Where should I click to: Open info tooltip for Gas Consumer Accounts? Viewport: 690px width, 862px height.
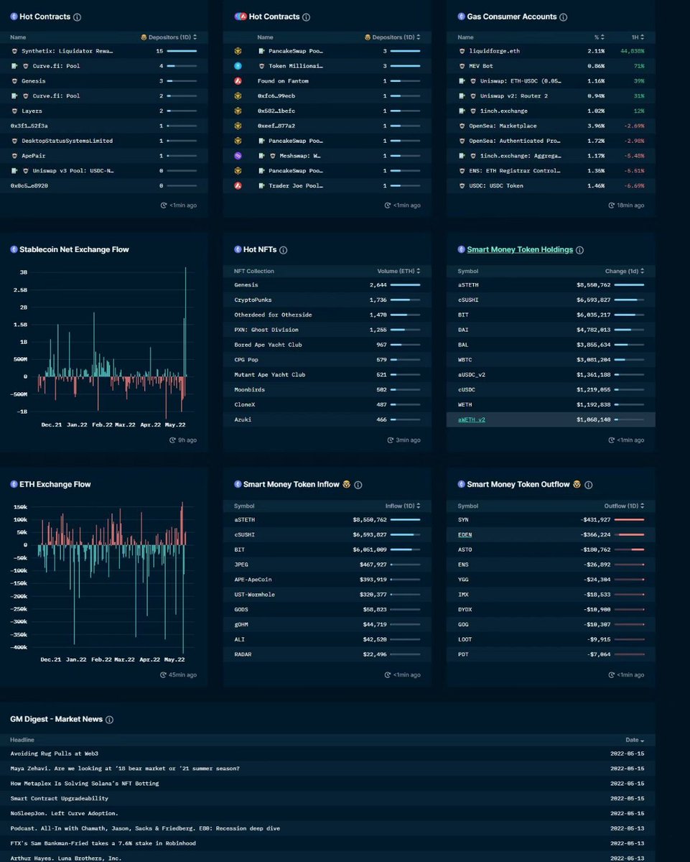click(564, 17)
